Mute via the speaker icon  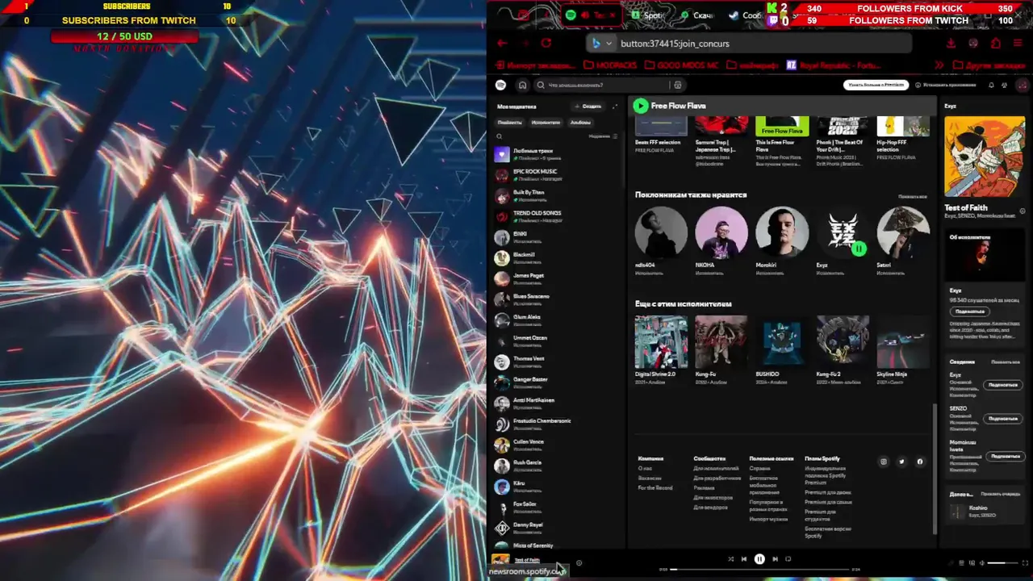981,562
